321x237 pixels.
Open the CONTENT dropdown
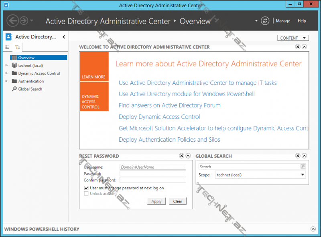[293, 38]
